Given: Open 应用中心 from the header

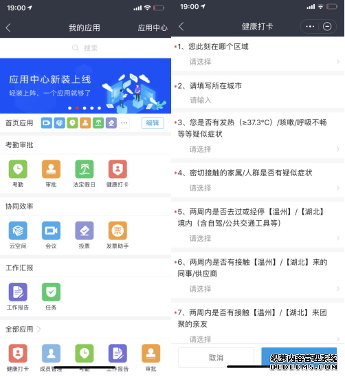Looking at the screenshot, I should click(x=153, y=28).
